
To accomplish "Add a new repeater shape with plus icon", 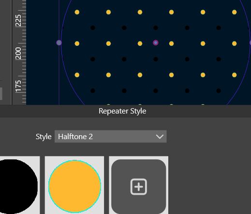I will click(139, 186).
